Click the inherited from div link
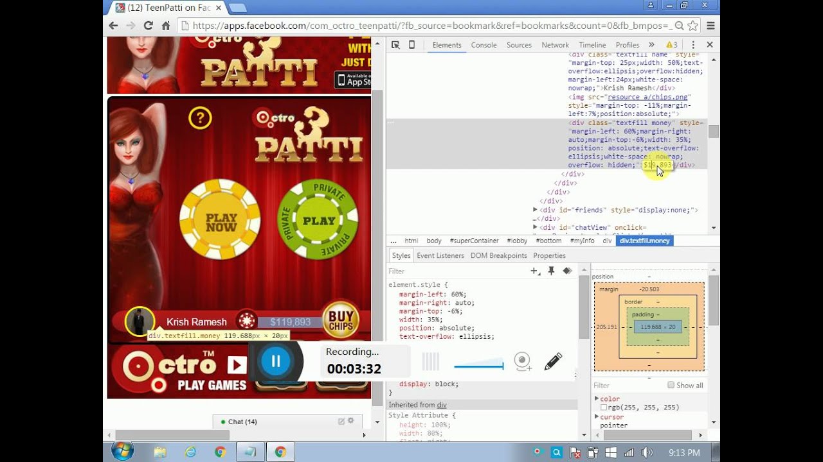The height and width of the screenshot is (462, 823). (442, 405)
